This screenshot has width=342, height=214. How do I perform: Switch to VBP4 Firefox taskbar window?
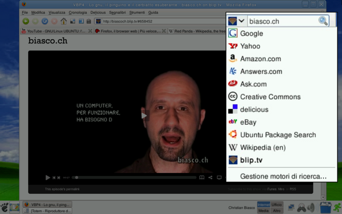tap(47, 205)
